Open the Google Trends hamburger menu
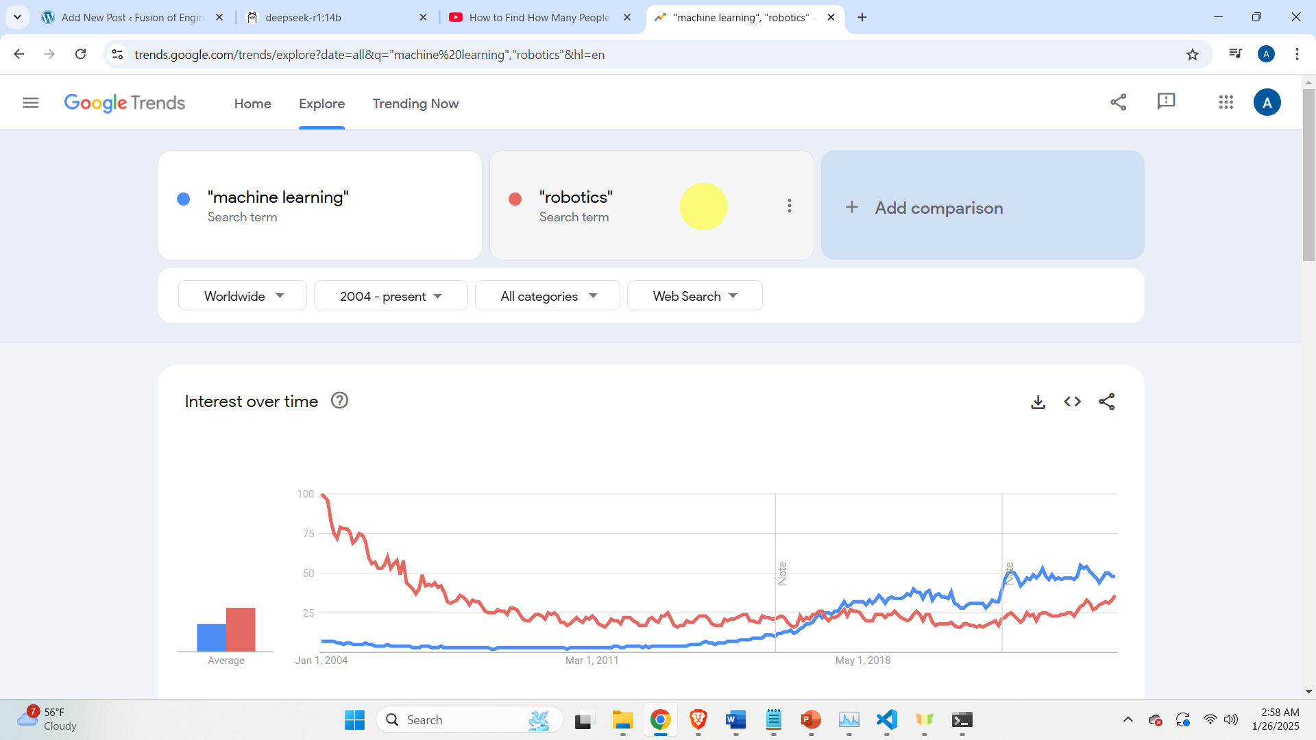This screenshot has width=1316, height=740. pyautogui.click(x=31, y=103)
